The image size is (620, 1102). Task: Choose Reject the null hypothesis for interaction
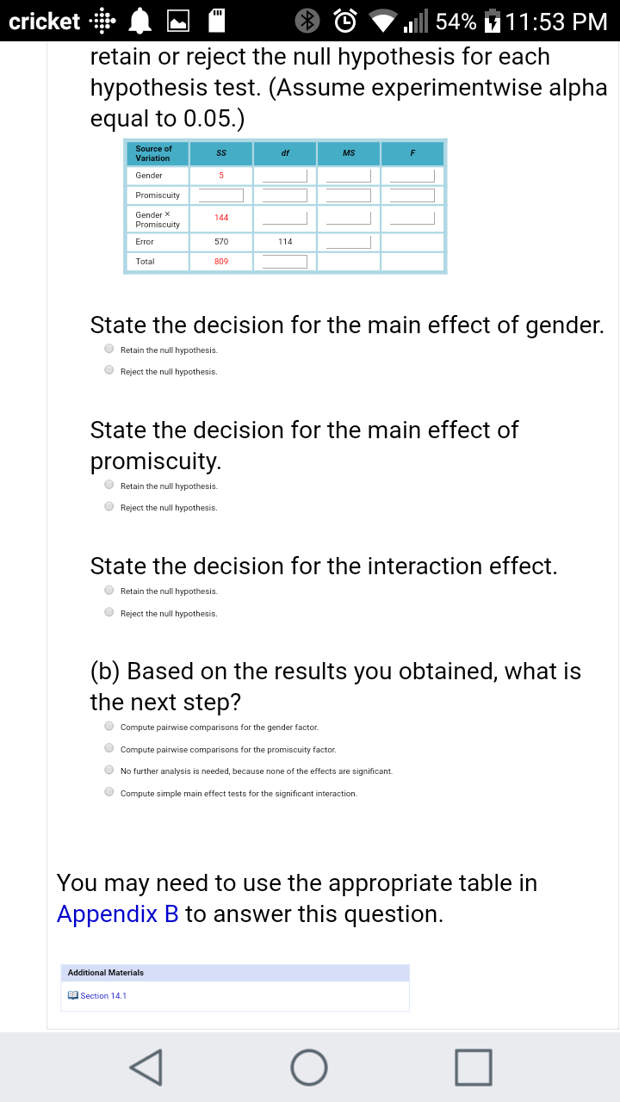[109, 613]
